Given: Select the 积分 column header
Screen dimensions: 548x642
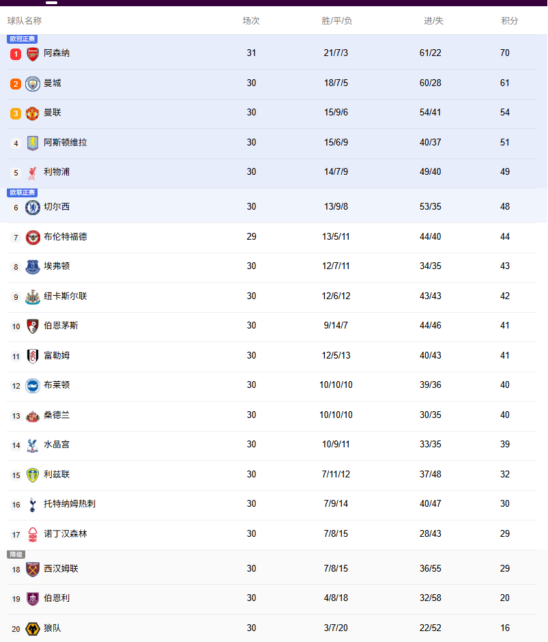Looking at the screenshot, I should tap(509, 21).
